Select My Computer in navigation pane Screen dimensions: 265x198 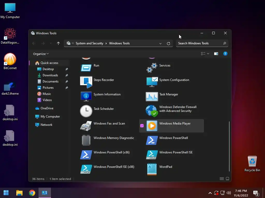[50, 117]
